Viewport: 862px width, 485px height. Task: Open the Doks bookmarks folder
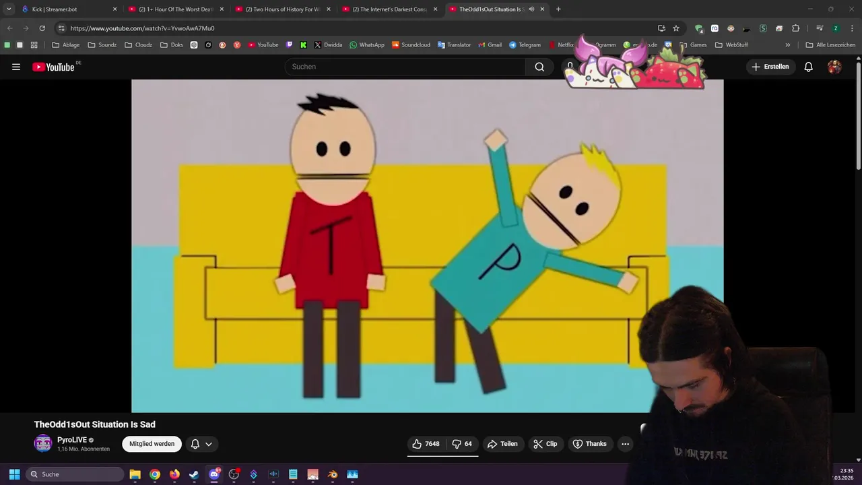pyautogui.click(x=172, y=45)
